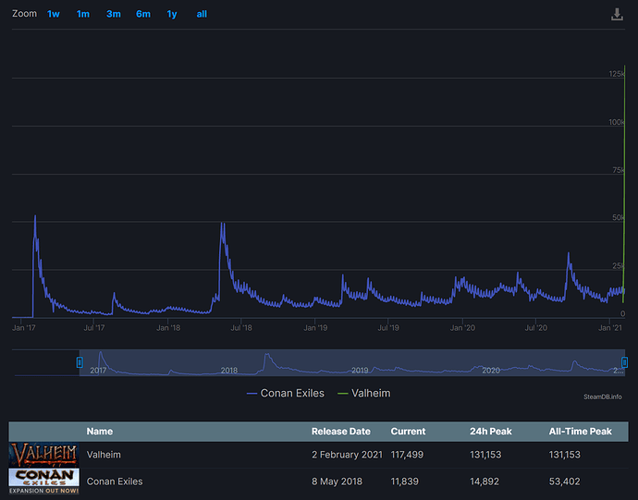
Task: Set chart zoom to 1w
Action: pos(54,14)
